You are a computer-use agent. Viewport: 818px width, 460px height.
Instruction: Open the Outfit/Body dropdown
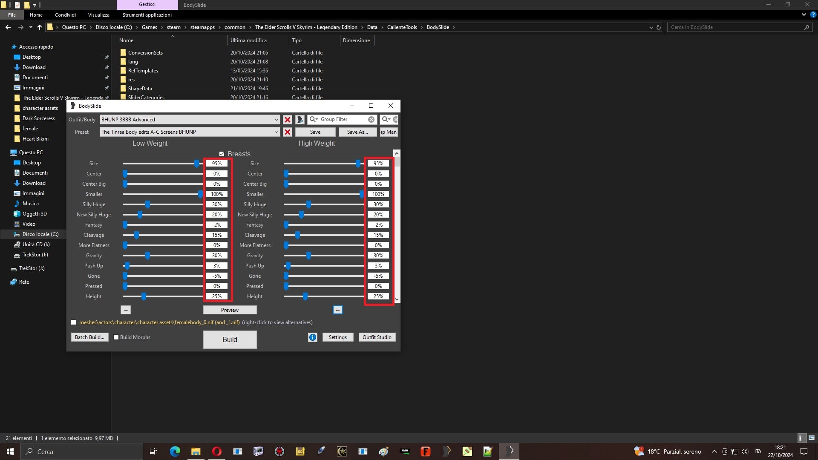coord(276,120)
